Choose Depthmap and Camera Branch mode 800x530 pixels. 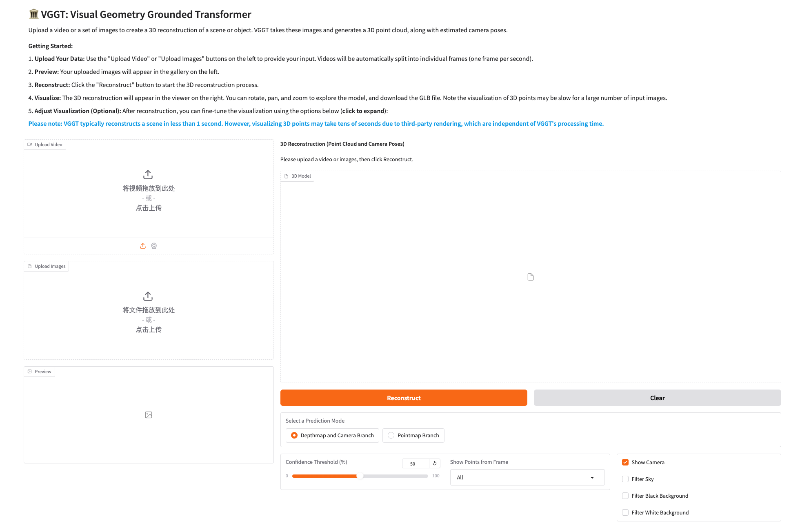point(294,435)
